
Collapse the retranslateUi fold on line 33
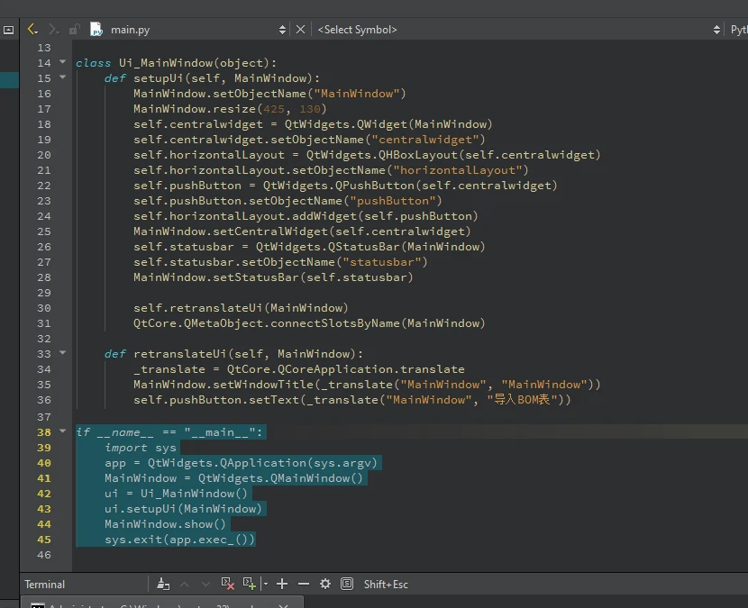[62, 352]
